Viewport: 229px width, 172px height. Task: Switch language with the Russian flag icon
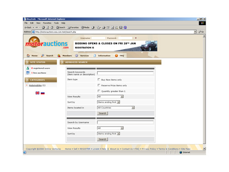point(43,93)
